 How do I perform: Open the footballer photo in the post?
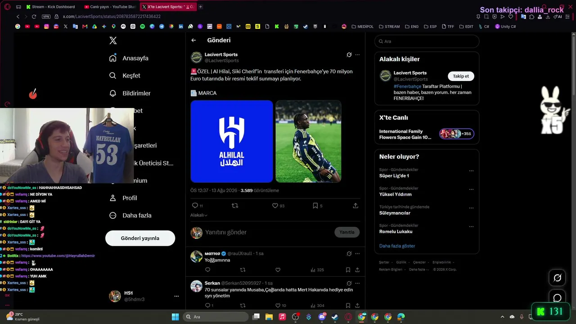click(x=308, y=141)
